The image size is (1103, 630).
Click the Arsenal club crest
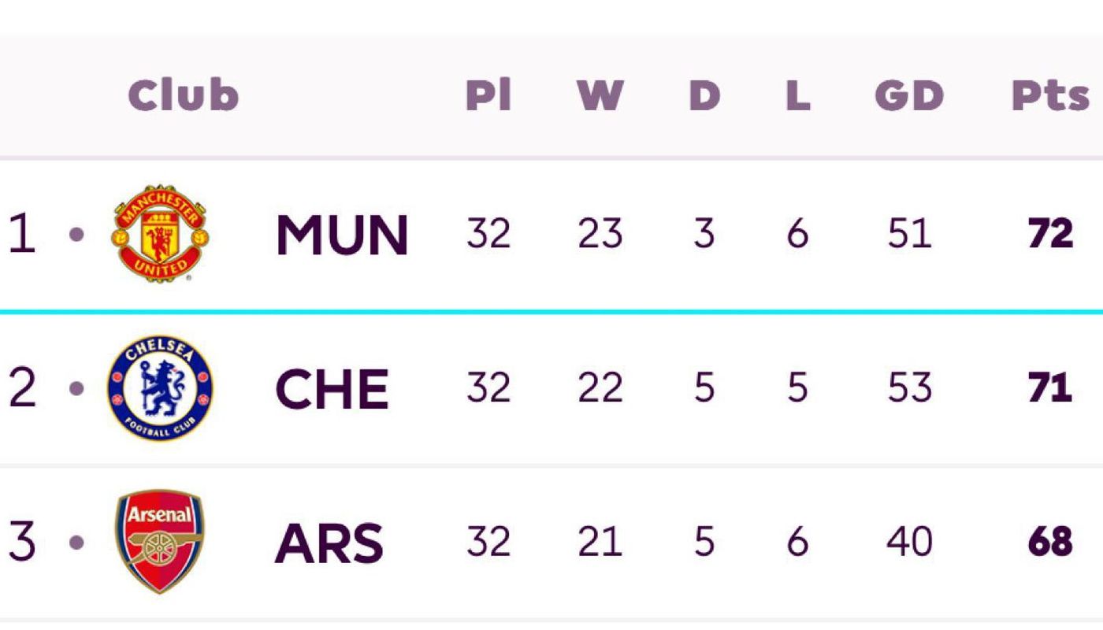(159, 542)
